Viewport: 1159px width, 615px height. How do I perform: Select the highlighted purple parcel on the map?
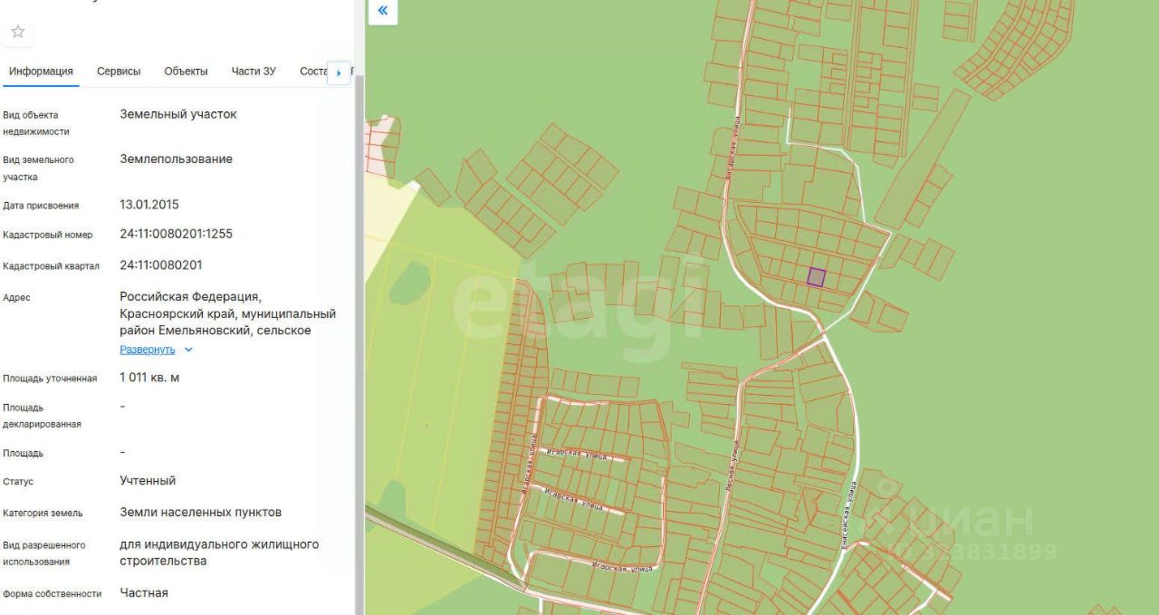(817, 277)
